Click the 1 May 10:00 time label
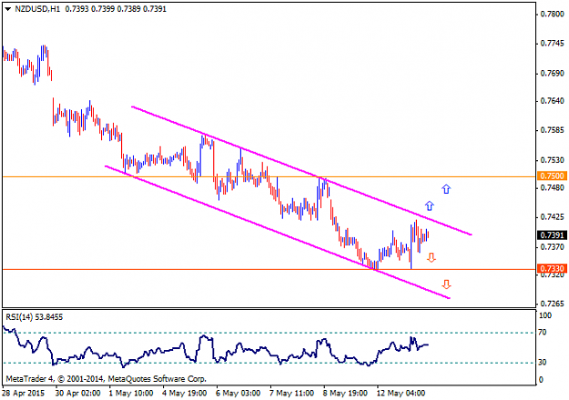The width and height of the screenshot is (569, 400). 130,393
